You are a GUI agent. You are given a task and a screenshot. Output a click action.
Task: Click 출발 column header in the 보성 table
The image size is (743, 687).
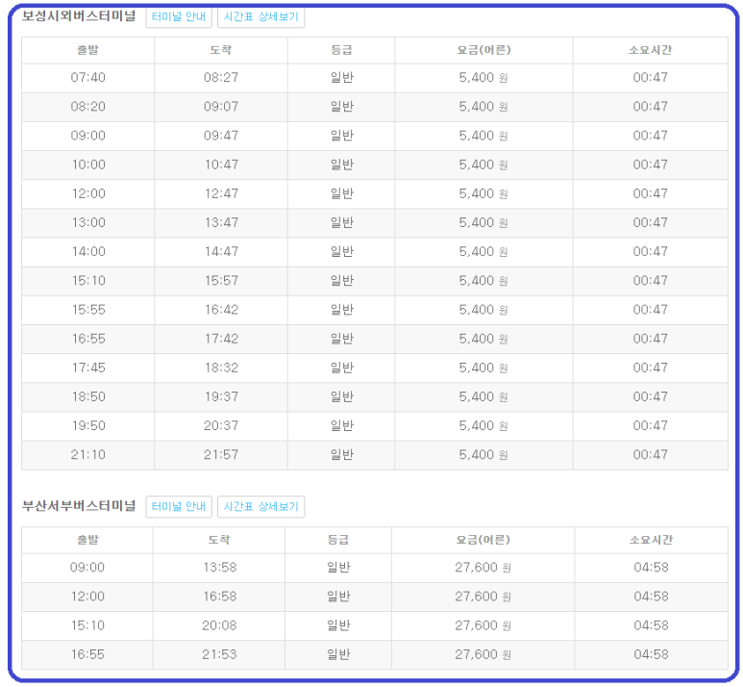(87, 50)
